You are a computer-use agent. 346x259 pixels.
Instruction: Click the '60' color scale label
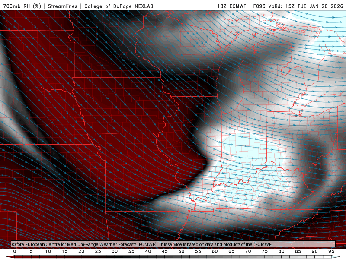(x=215, y=251)
